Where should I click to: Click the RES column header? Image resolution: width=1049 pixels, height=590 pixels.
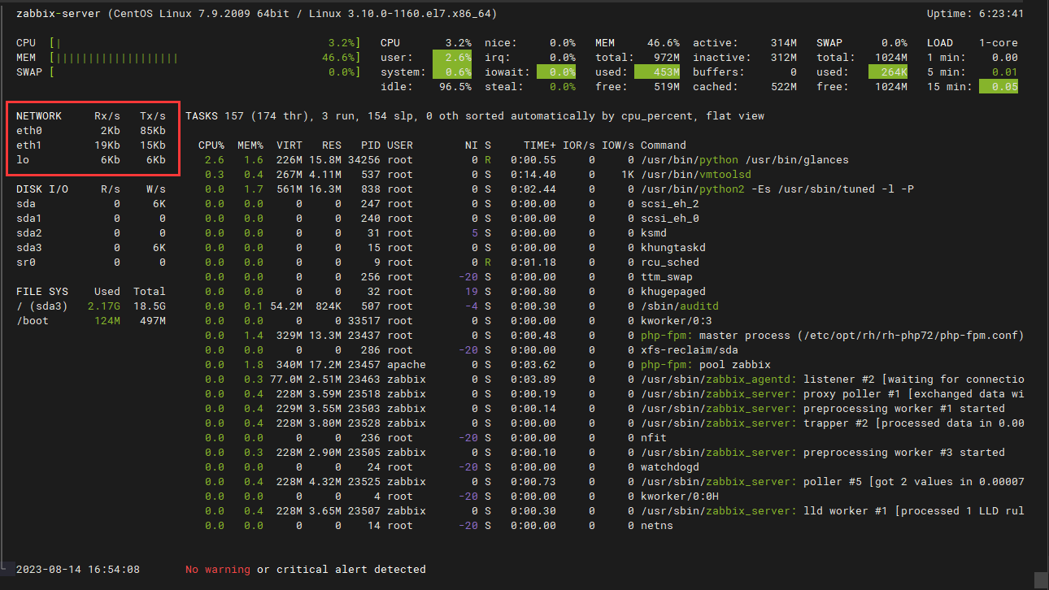click(332, 145)
